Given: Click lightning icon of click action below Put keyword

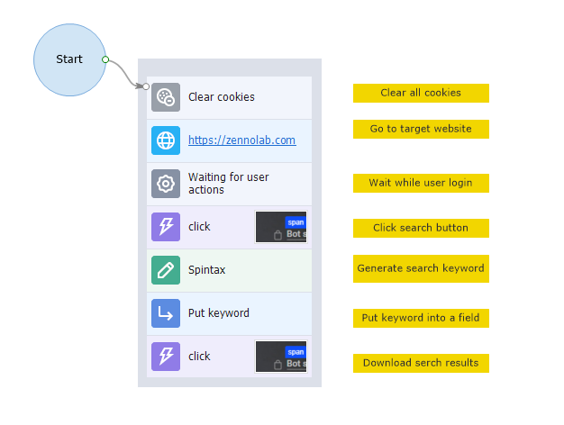Looking at the screenshot, I should [x=166, y=357].
